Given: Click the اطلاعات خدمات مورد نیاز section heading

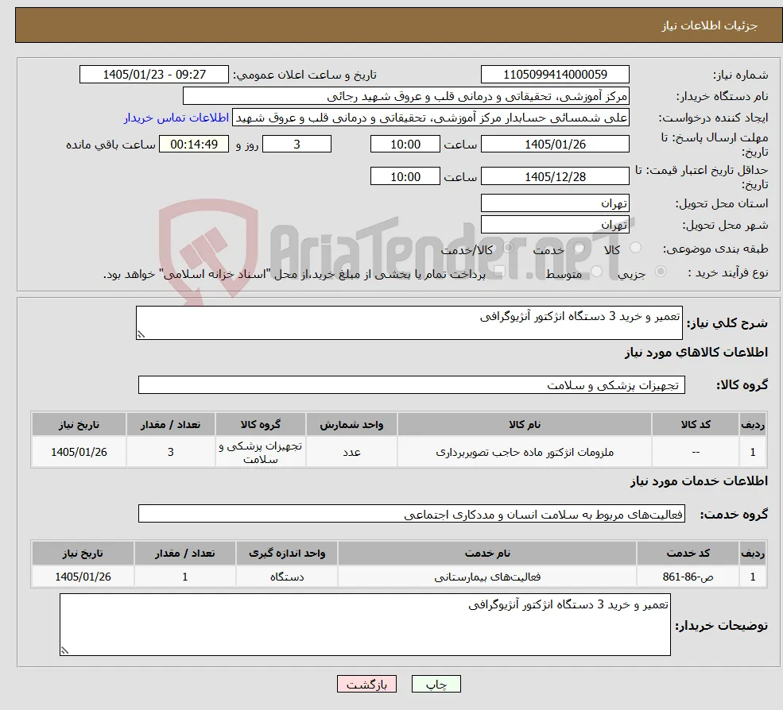Looking at the screenshot, I should (x=699, y=481).
